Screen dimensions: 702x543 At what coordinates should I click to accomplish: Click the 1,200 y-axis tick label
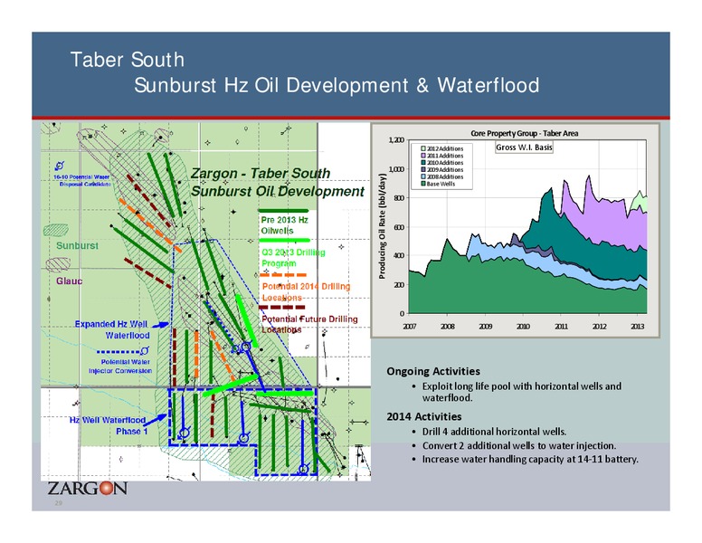(x=396, y=139)
